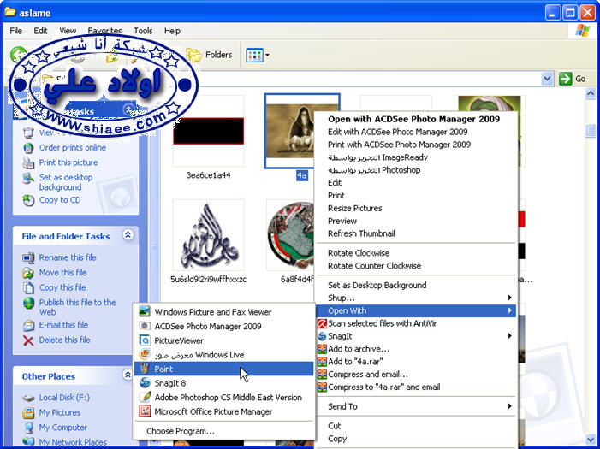Screen dimensions: 600x449
Task: Click the SnagIt 8 icon
Action: [145, 383]
